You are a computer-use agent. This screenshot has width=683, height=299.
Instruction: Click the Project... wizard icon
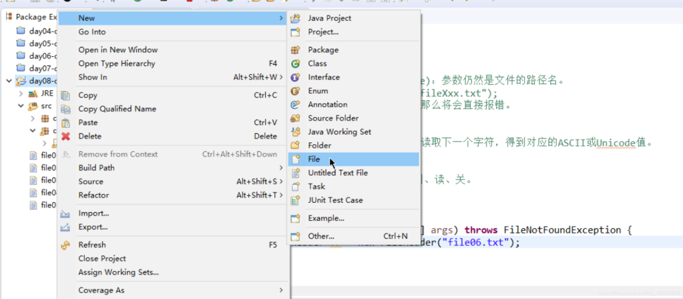point(295,32)
